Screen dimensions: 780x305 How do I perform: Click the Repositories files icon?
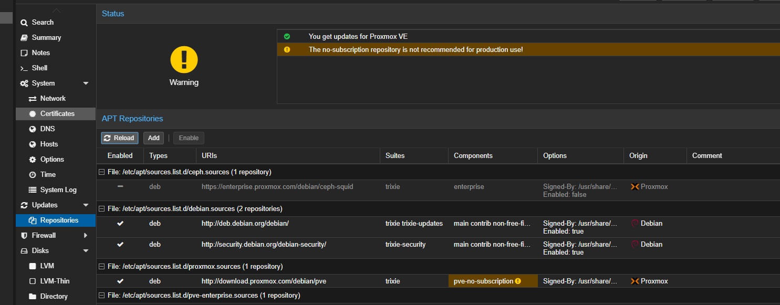(x=33, y=220)
